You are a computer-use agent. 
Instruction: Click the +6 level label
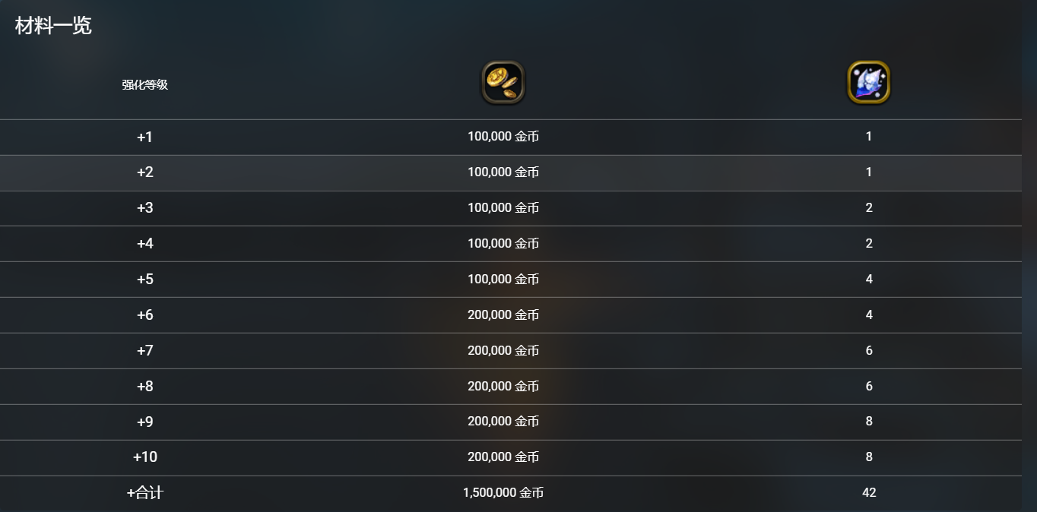(x=144, y=315)
